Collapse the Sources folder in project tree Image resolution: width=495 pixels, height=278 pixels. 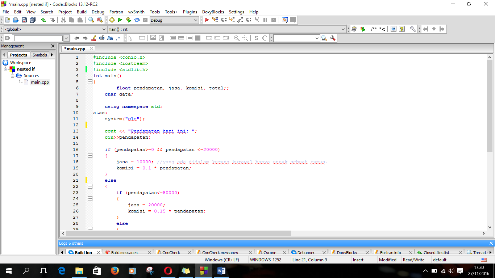12,76
